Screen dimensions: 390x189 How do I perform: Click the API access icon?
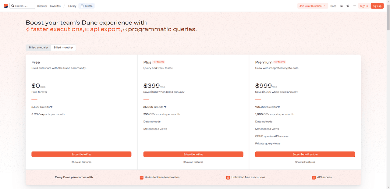point(314,177)
